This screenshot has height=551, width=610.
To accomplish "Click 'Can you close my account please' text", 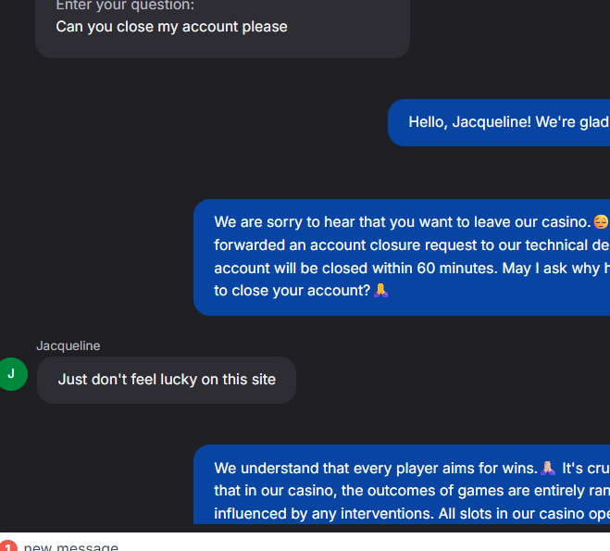I will point(171,27).
